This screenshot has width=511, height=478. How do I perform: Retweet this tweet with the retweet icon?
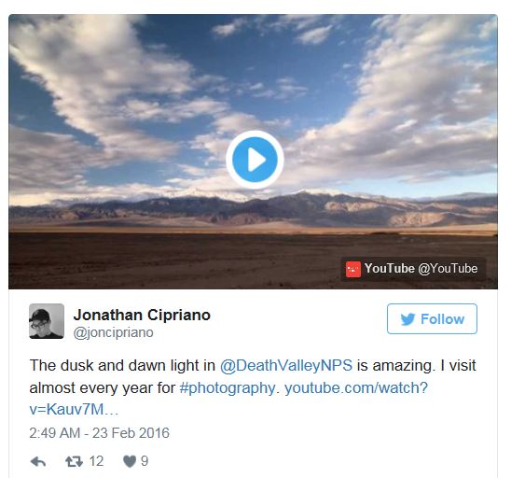pyautogui.click(x=74, y=462)
